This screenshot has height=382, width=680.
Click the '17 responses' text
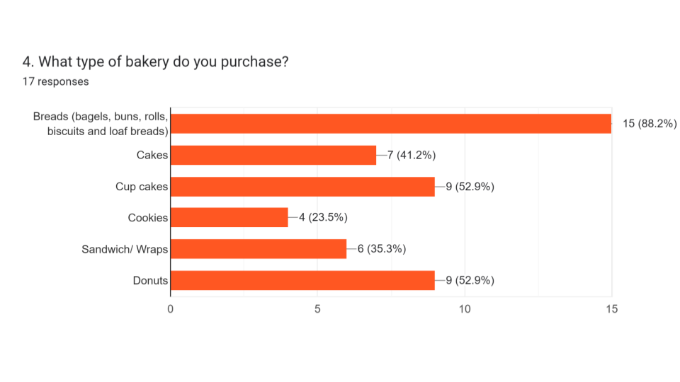click(x=55, y=81)
